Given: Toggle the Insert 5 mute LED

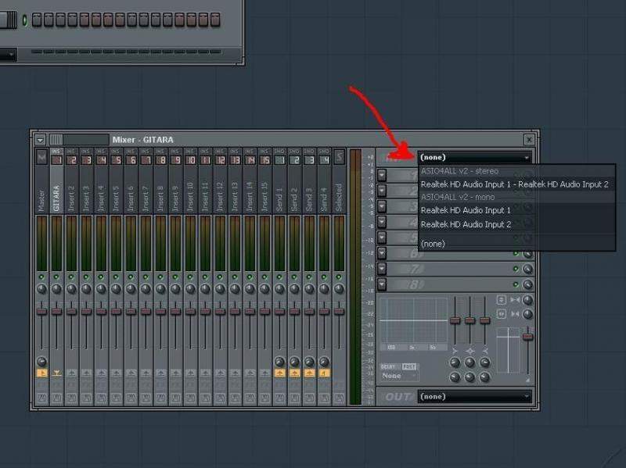Looking at the screenshot, I should [116, 277].
